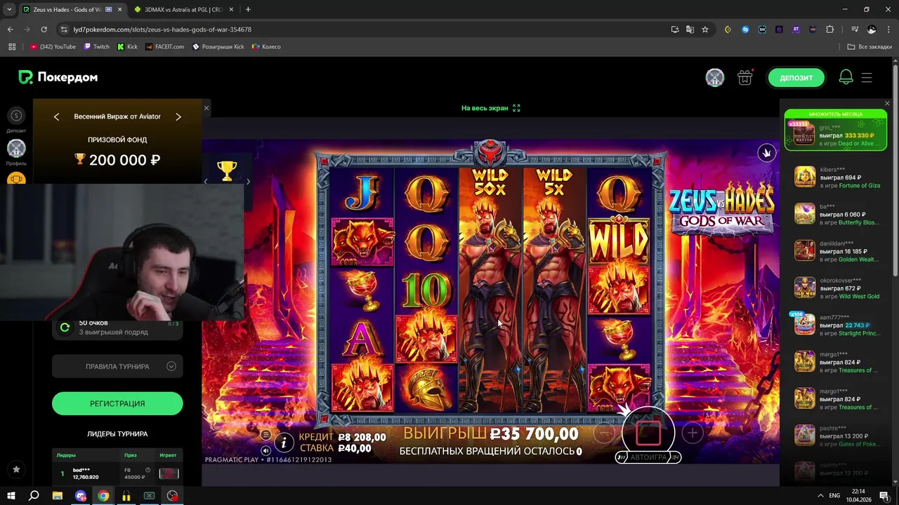899x505 pixels.
Task: Click round arrow badge at game top-right
Action: coord(766,152)
